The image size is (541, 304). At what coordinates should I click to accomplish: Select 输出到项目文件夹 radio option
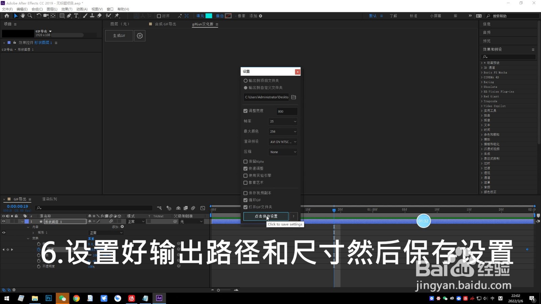245,81
